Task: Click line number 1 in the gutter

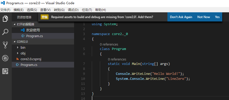Action: 84,24
